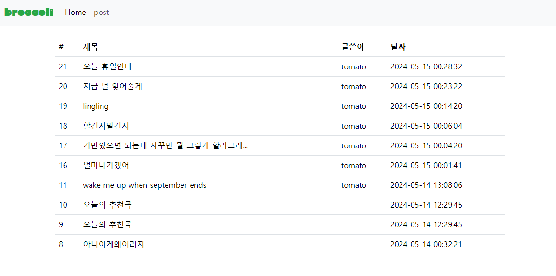Open post starting with 가만있으면 되는데
Viewport: 556px width, 276px height.
[165, 146]
